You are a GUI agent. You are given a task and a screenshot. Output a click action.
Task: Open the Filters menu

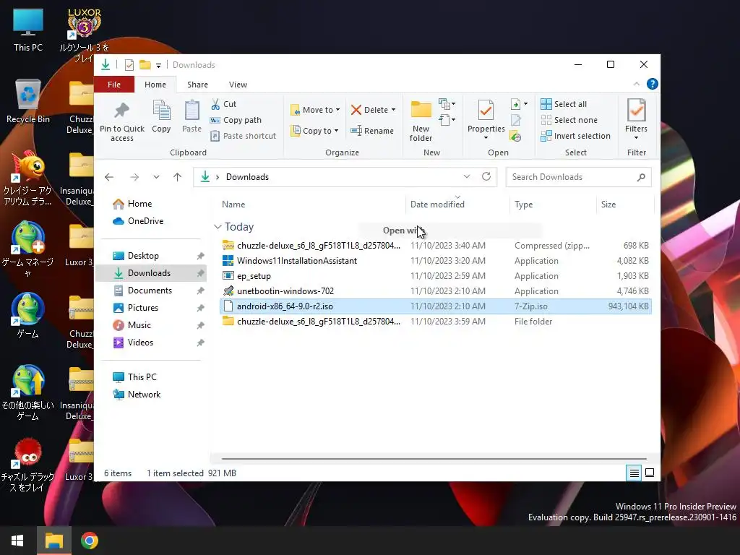click(636, 120)
